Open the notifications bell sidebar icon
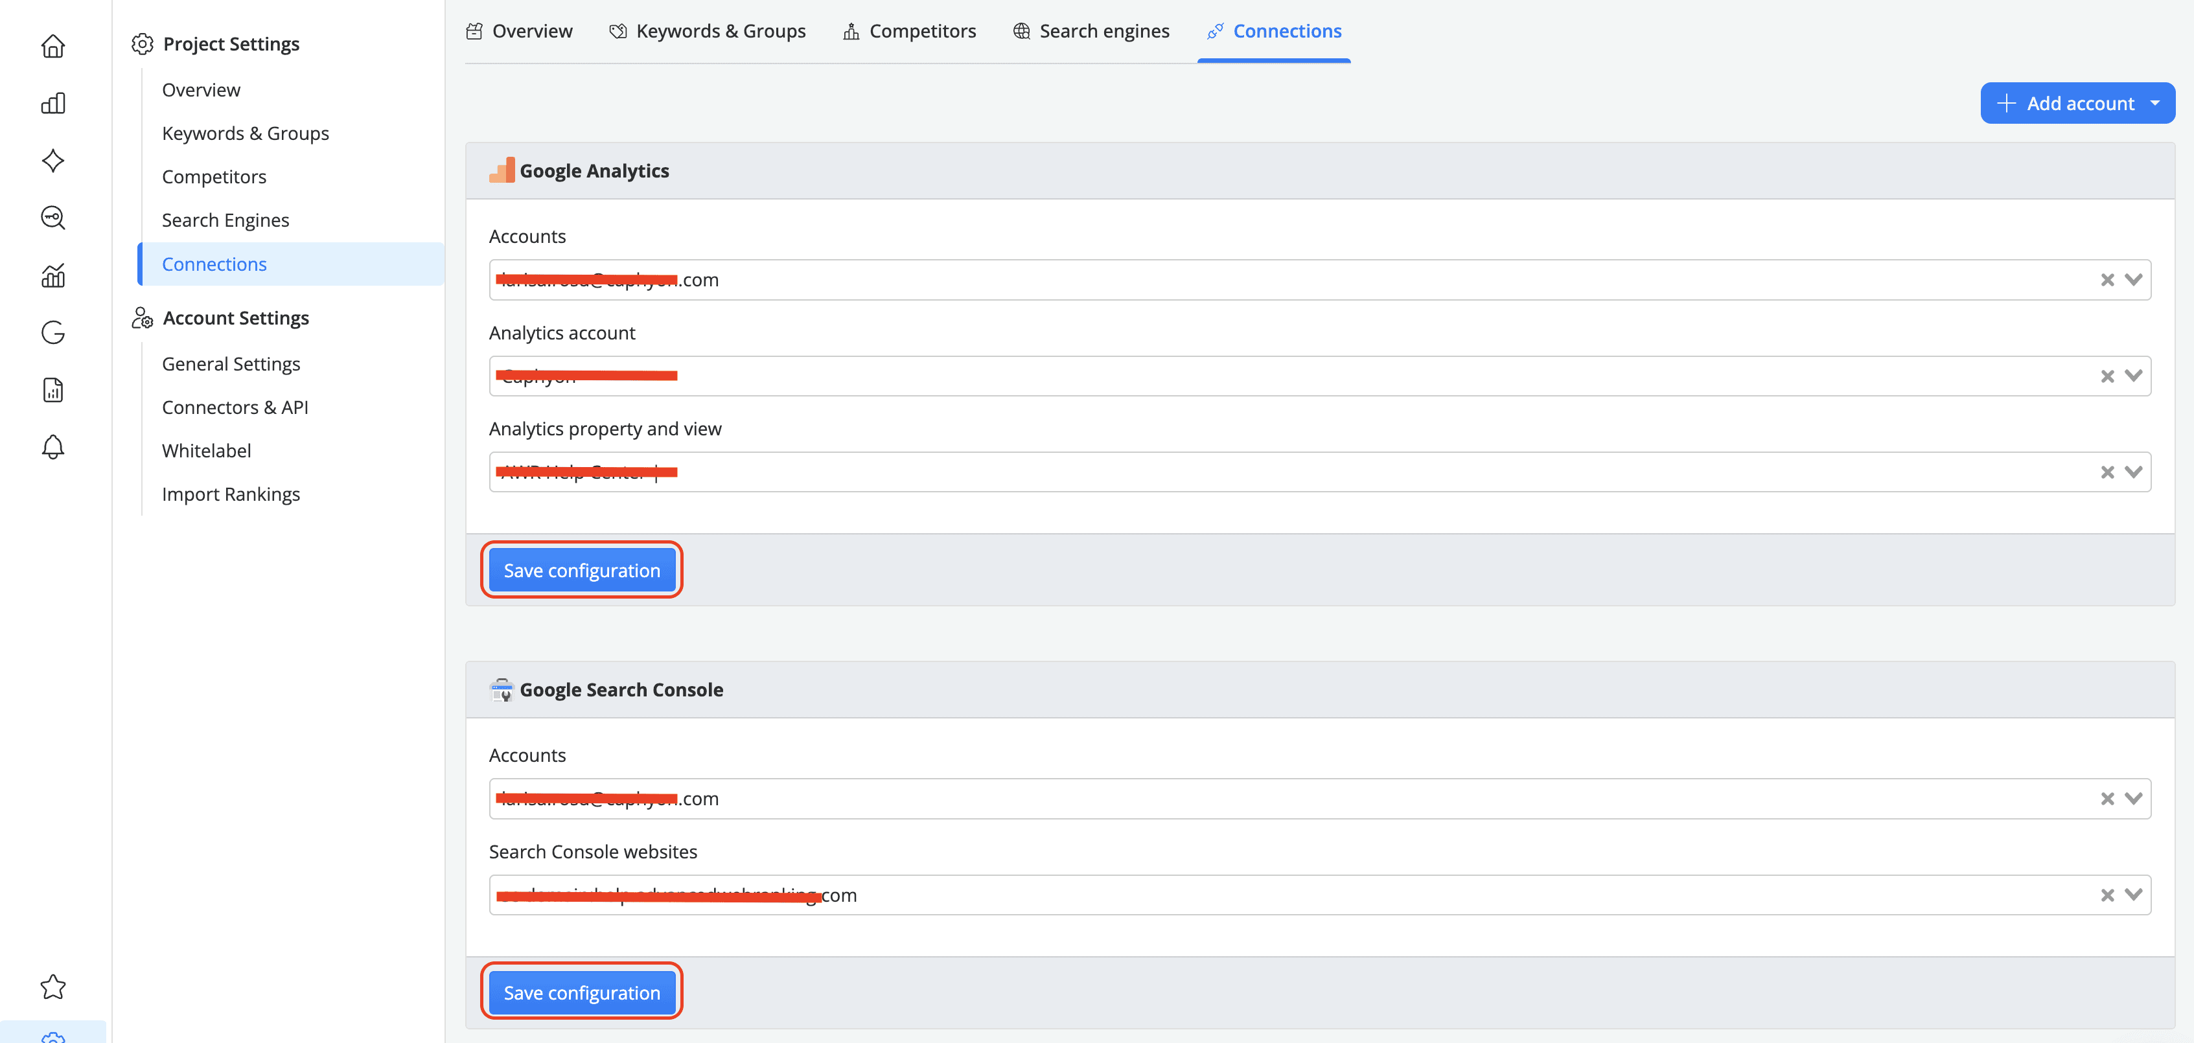The image size is (2194, 1043). (x=52, y=447)
